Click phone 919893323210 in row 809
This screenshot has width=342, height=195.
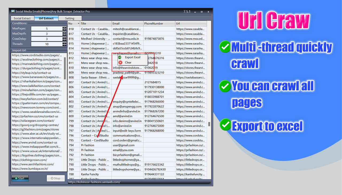point(154,73)
